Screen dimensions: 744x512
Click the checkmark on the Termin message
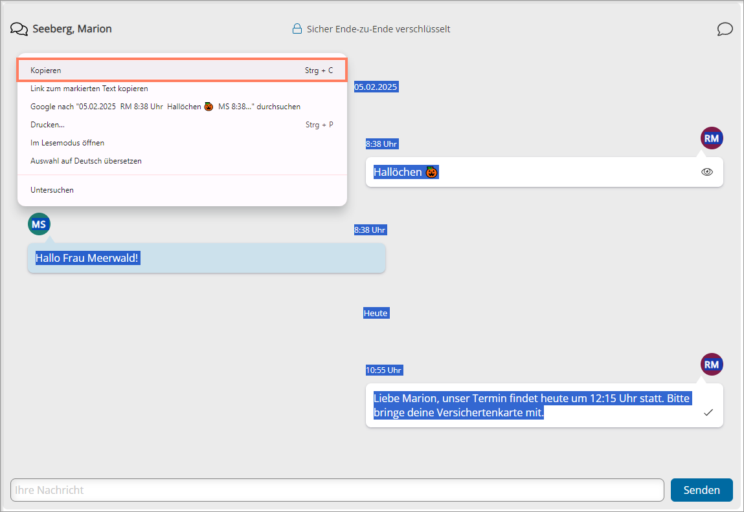coord(708,412)
